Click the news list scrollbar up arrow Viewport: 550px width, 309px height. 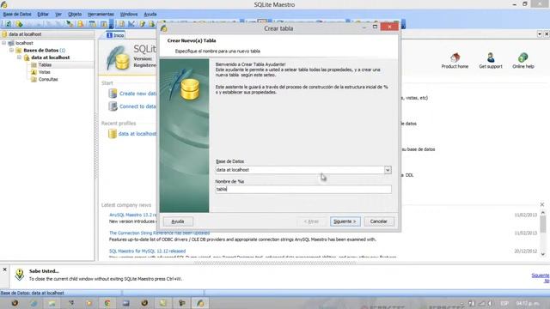coord(542,213)
